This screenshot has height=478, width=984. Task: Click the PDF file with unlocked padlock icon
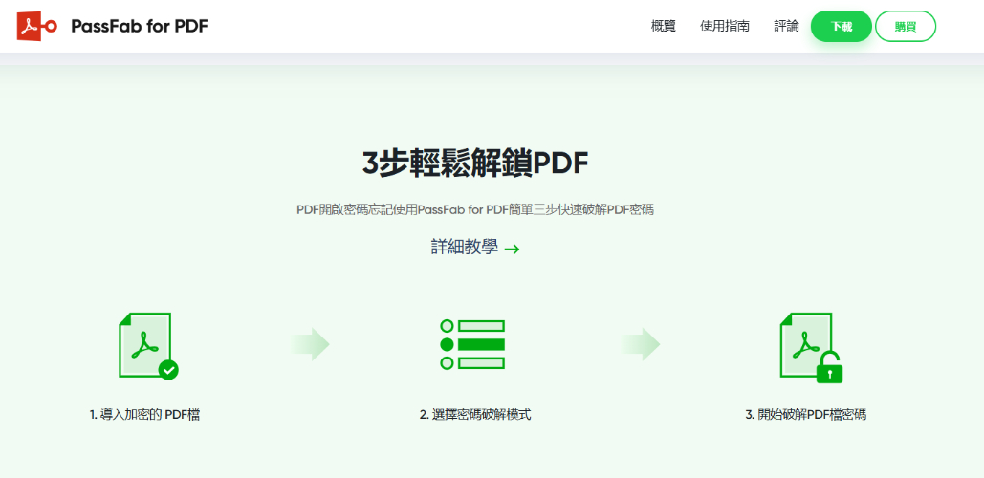pyautogui.click(x=811, y=348)
